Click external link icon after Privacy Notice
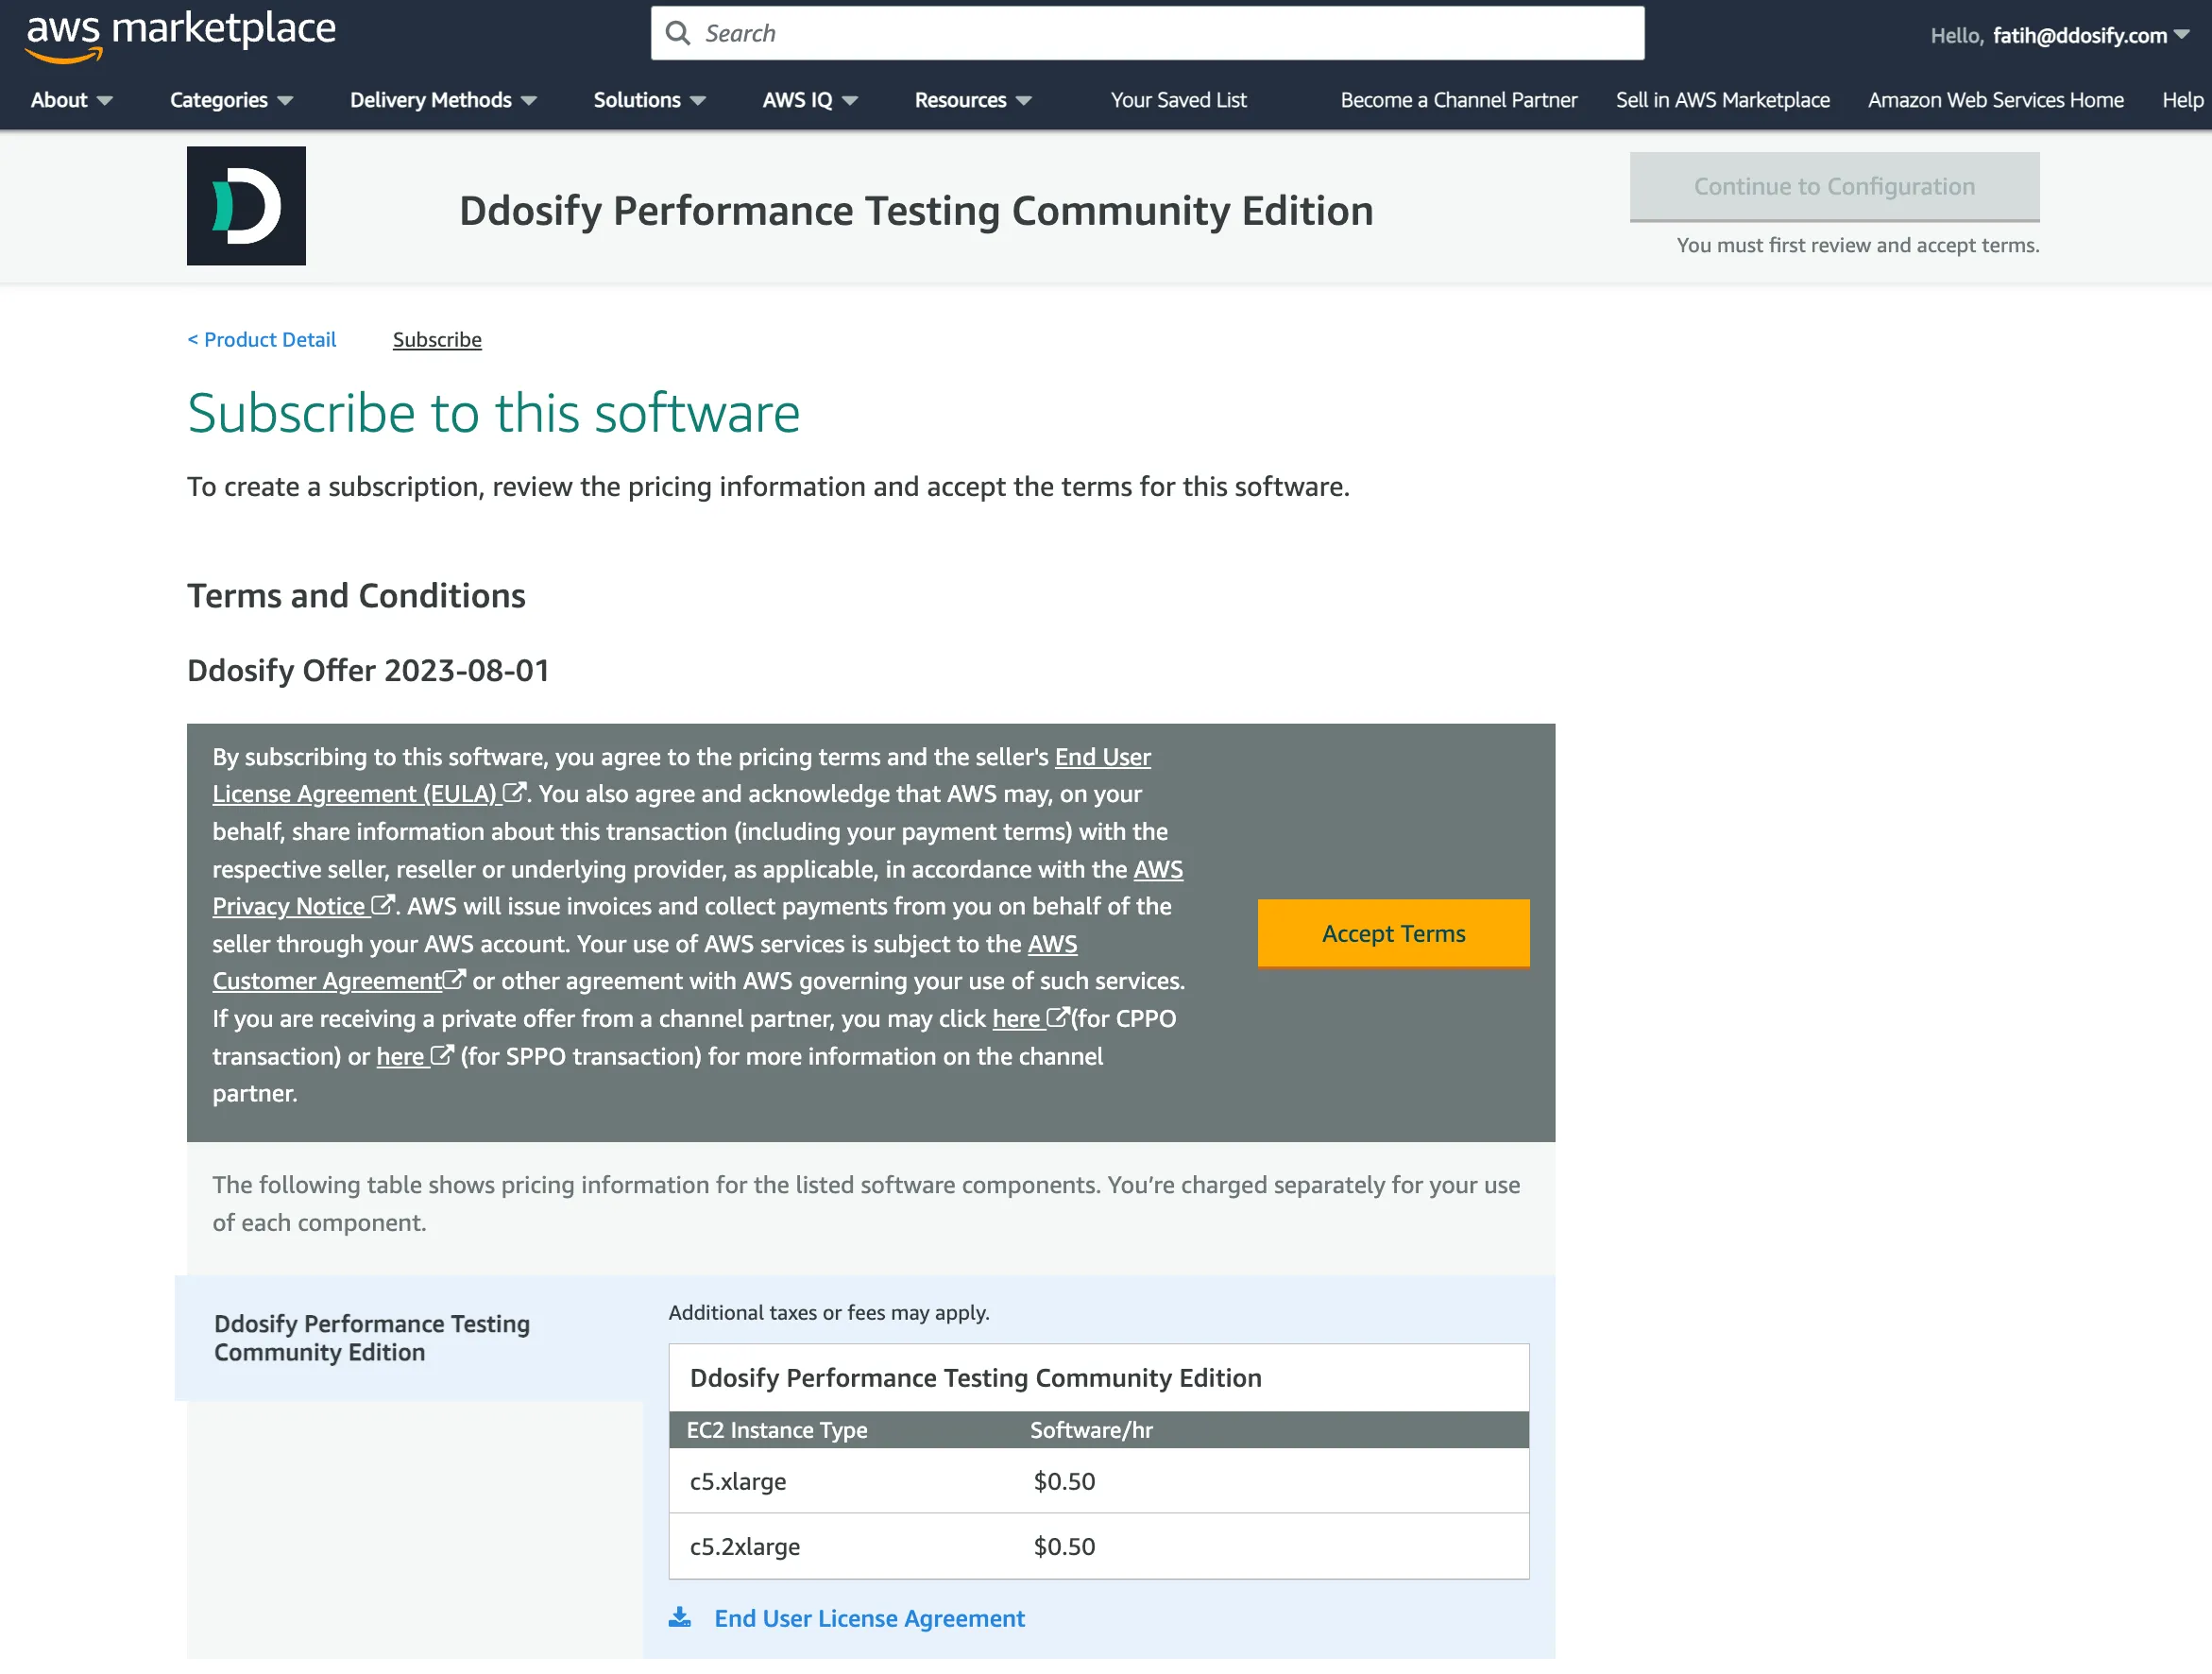The width and height of the screenshot is (2212, 1674). [x=383, y=906]
